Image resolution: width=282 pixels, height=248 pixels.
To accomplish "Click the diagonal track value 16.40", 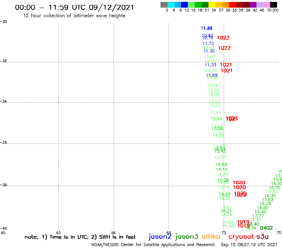I will coord(260,212).
